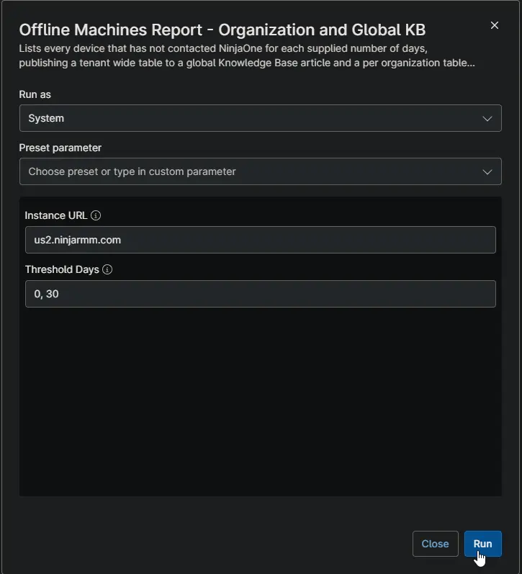
Task: Focus the Instance URL input field
Action: point(260,240)
